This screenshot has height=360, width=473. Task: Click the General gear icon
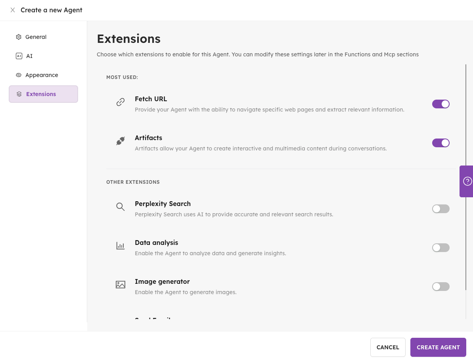[19, 37]
